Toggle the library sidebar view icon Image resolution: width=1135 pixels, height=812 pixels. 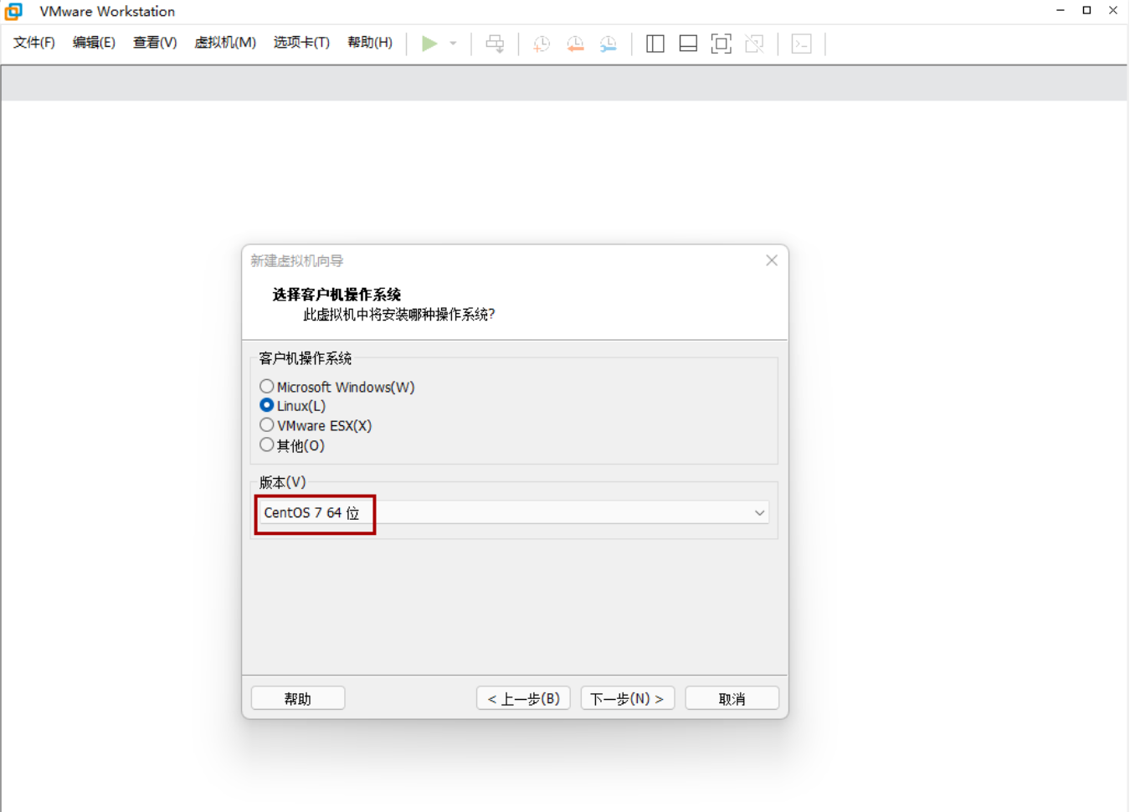tap(655, 44)
